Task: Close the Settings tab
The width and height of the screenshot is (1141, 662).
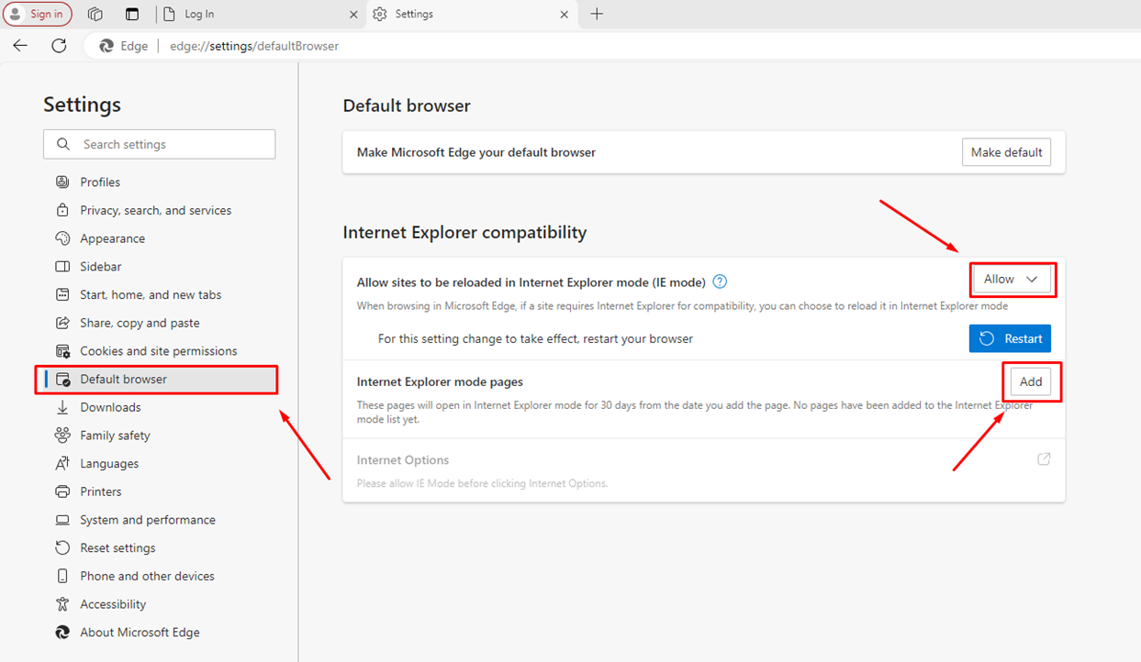Action: 565,15
